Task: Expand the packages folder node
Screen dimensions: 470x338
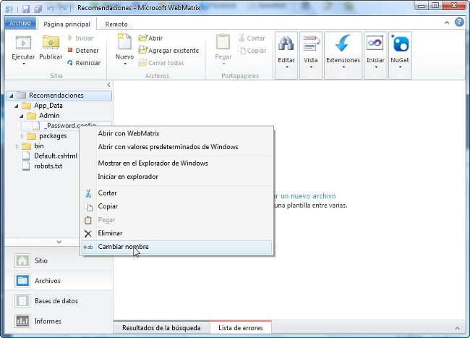Action: pos(22,136)
